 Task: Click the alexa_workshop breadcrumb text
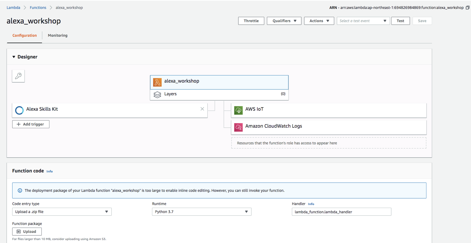[x=69, y=8]
